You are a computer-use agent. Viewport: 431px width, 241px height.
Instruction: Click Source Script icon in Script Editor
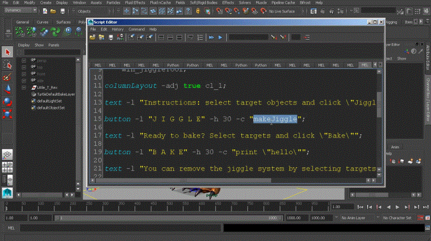102,37
